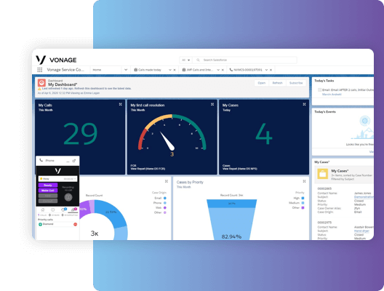
Task: Click the Ready button in the softphone
Action: tap(48, 186)
